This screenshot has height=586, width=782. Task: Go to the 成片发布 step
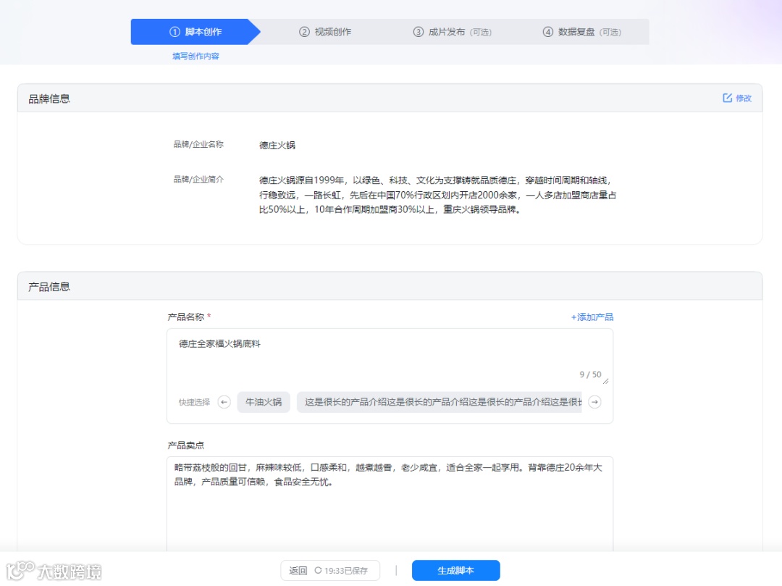pos(453,32)
